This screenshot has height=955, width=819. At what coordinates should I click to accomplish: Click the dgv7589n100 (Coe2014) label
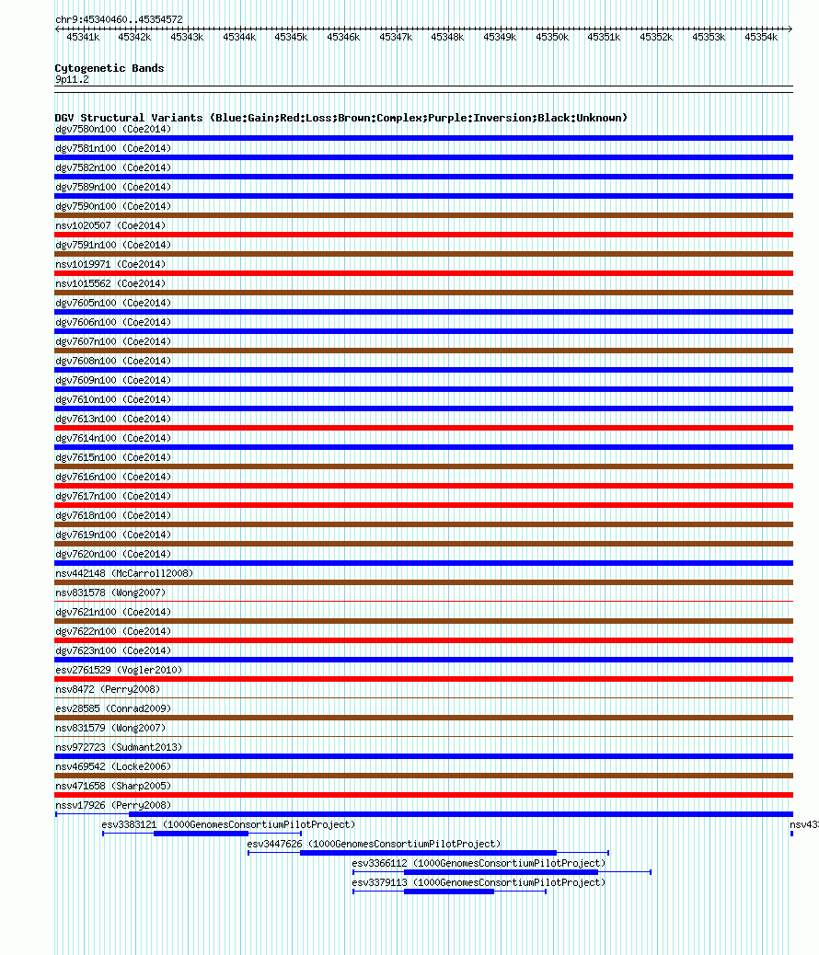pyautogui.click(x=113, y=187)
